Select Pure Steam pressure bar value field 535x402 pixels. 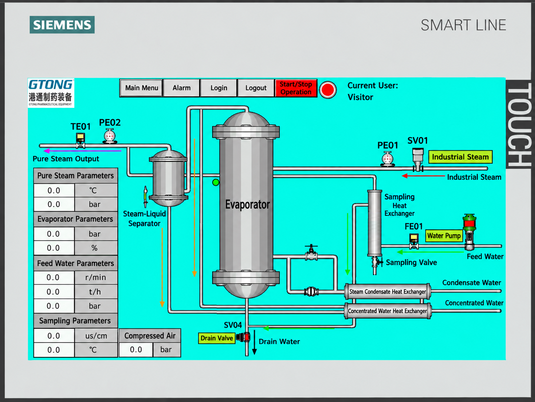[54, 204]
